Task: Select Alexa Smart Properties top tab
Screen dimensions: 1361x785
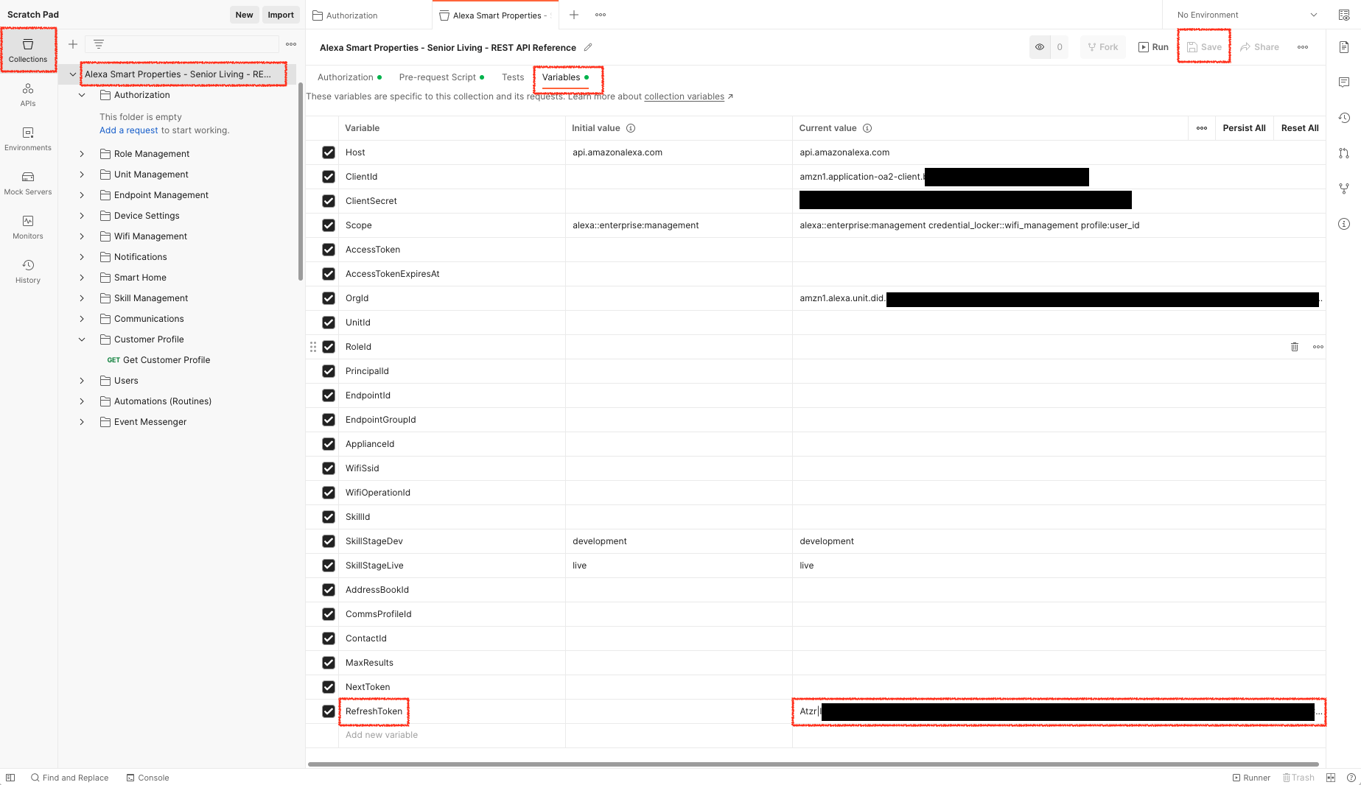Action: 495,15
